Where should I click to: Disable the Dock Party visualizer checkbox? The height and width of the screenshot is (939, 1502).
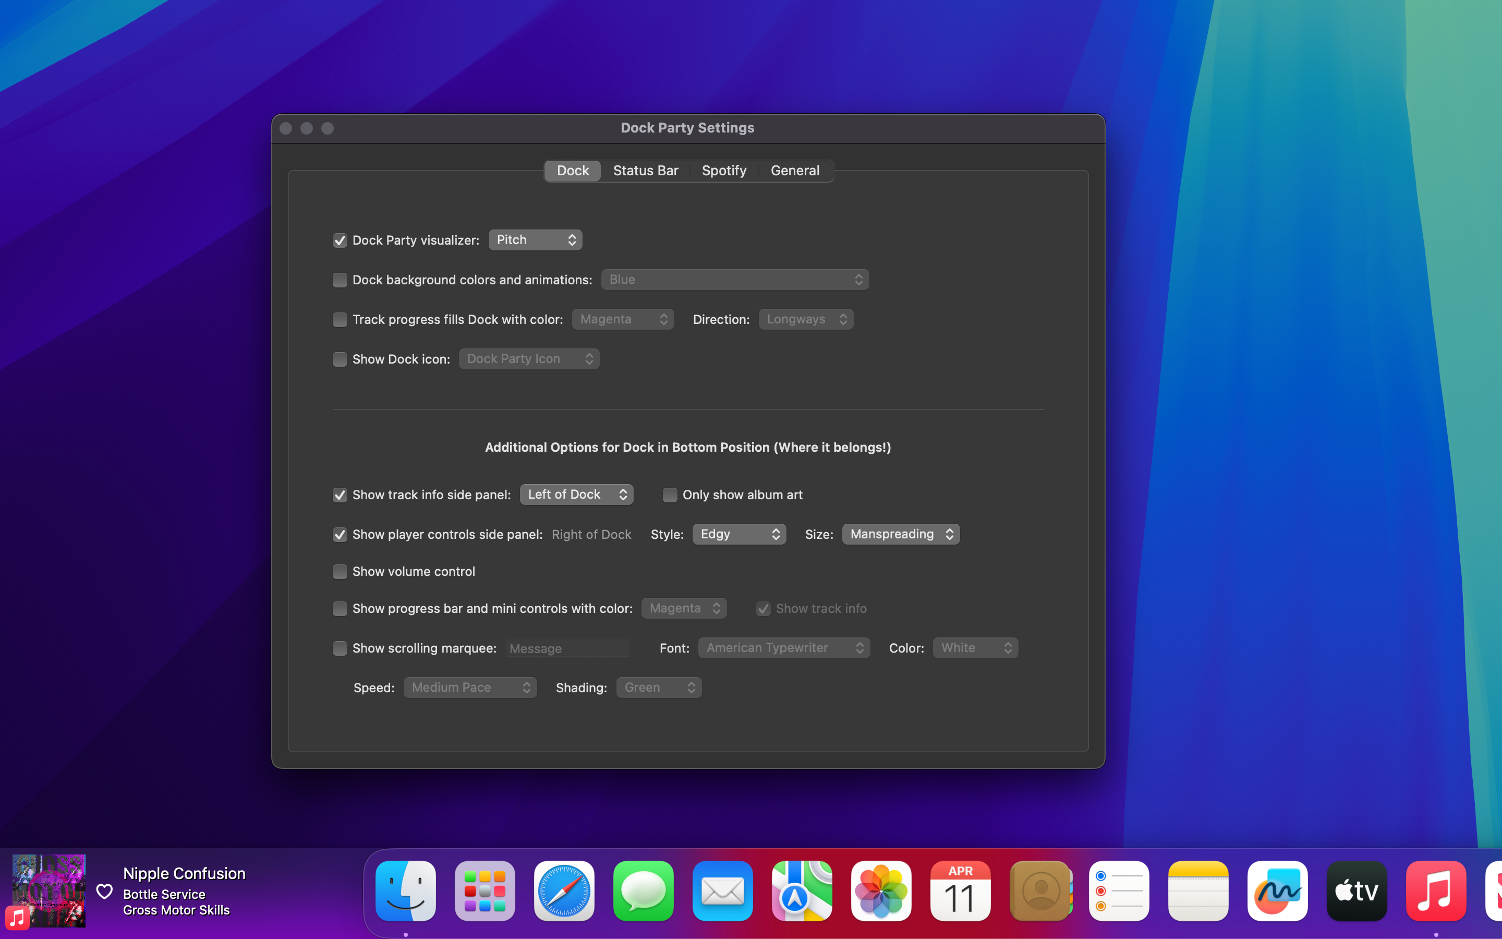(x=340, y=240)
